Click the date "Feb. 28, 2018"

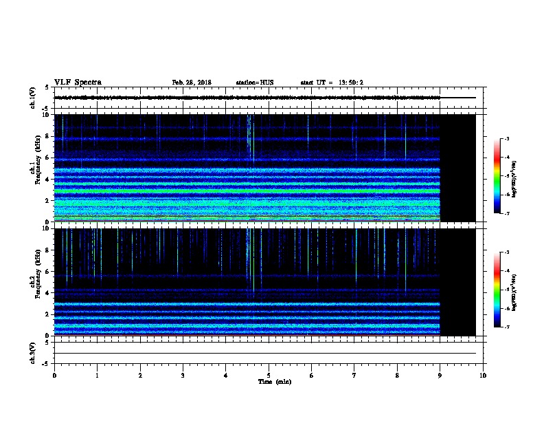[x=192, y=83]
